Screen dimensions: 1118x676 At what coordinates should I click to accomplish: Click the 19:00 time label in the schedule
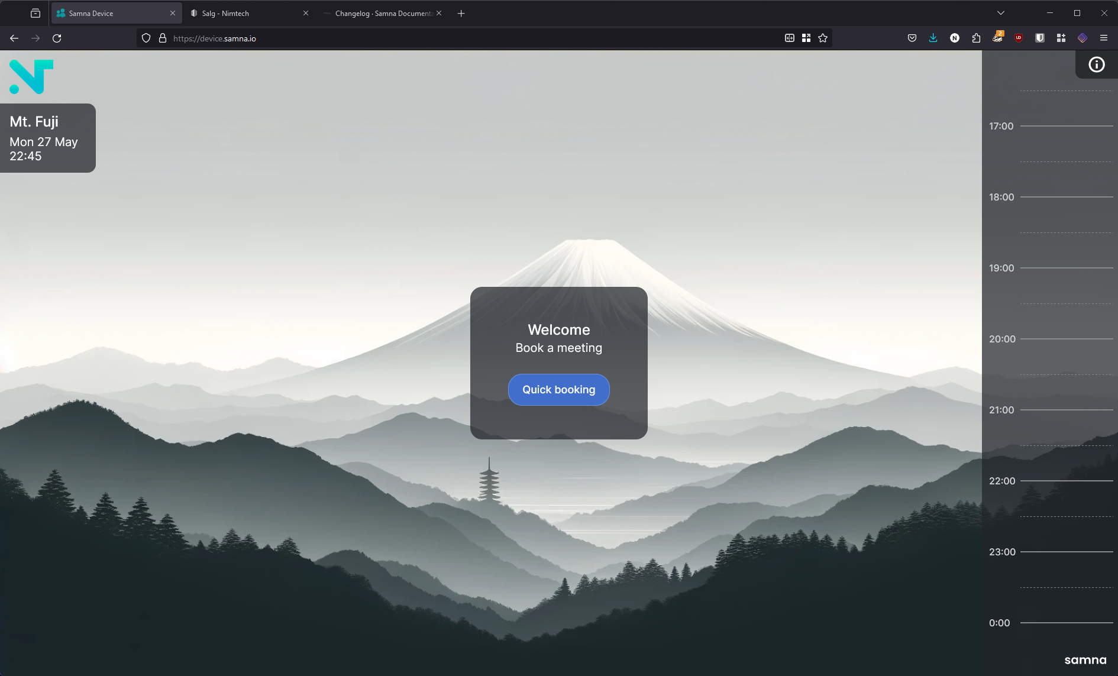(x=1001, y=268)
